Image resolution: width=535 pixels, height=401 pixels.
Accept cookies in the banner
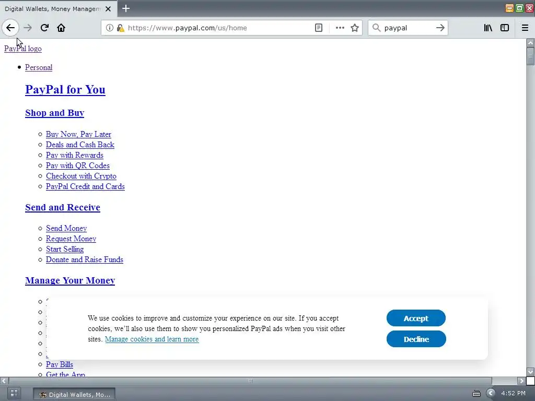(x=416, y=318)
